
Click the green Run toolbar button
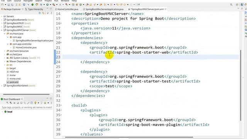click(47, 5)
